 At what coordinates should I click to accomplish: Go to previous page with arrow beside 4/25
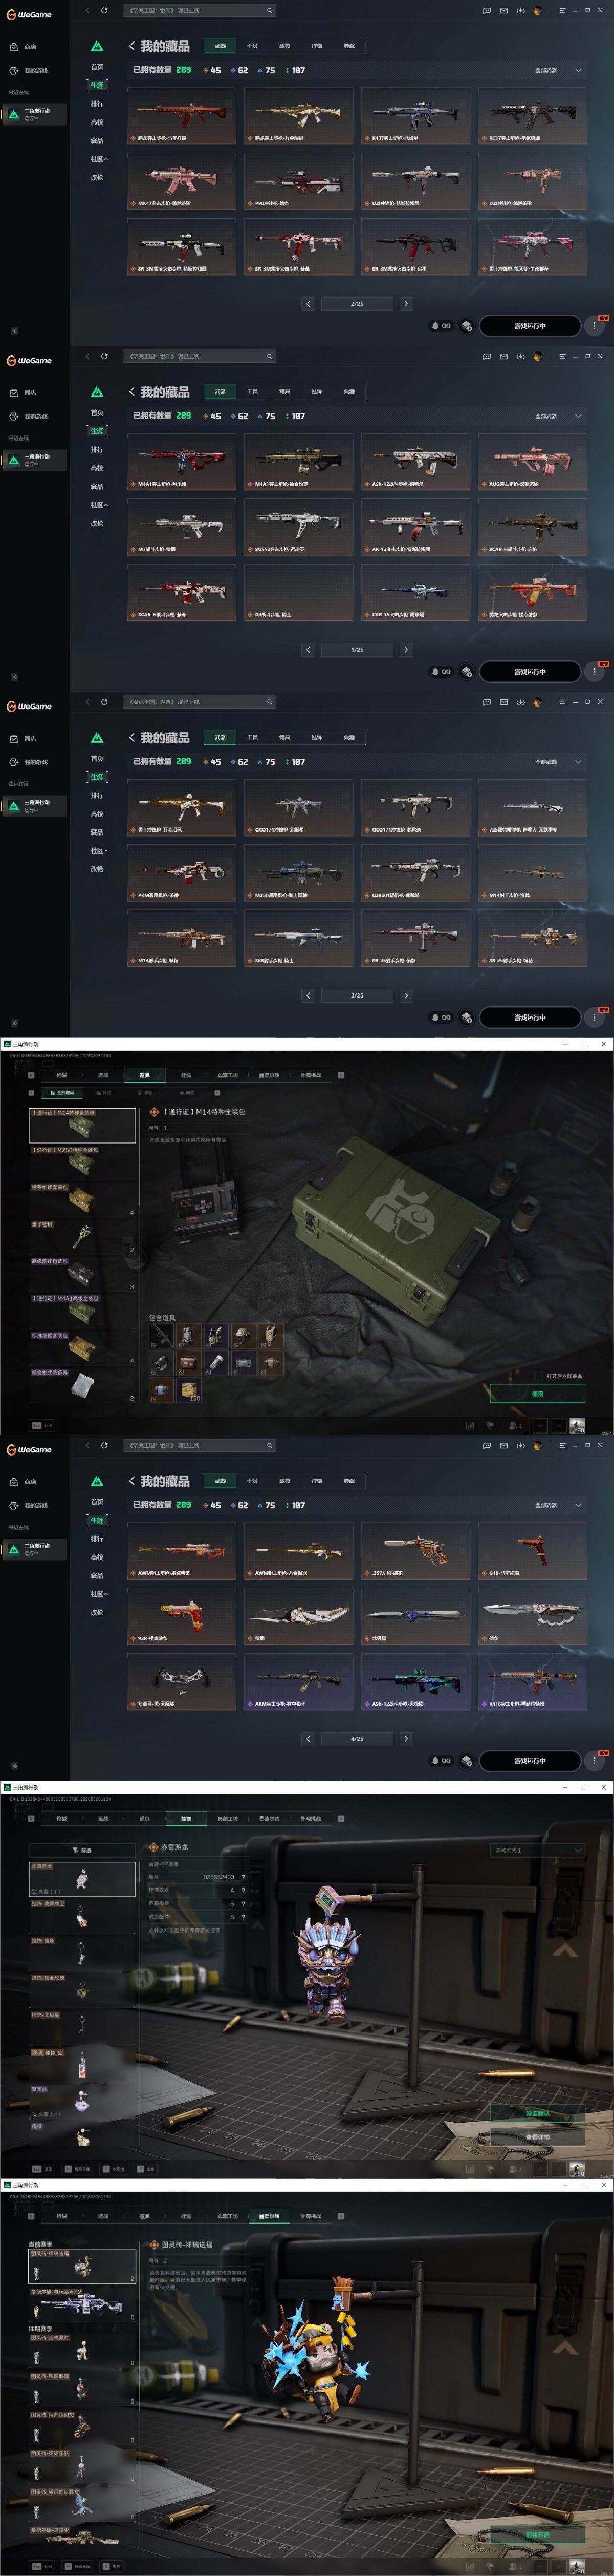point(308,1739)
